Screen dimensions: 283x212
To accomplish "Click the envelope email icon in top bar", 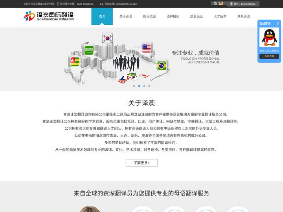I will click(101, 4).
